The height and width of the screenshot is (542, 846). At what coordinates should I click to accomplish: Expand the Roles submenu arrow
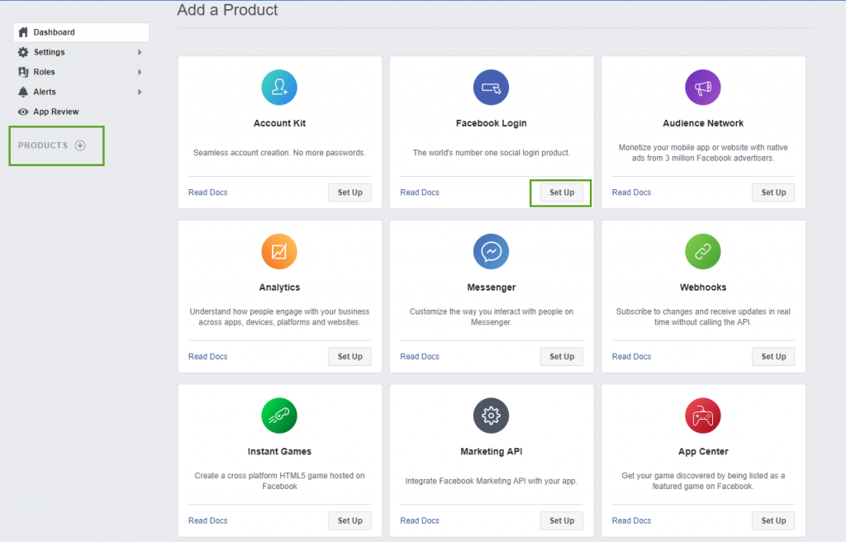(x=140, y=72)
